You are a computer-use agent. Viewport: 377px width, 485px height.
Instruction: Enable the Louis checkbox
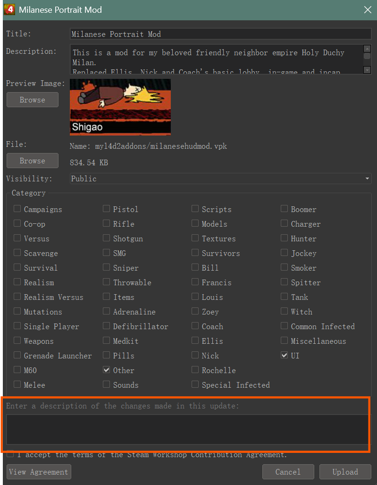click(x=195, y=297)
